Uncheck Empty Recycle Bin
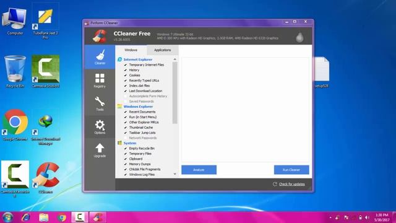396x223 pixels. click(x=126, y=149)
